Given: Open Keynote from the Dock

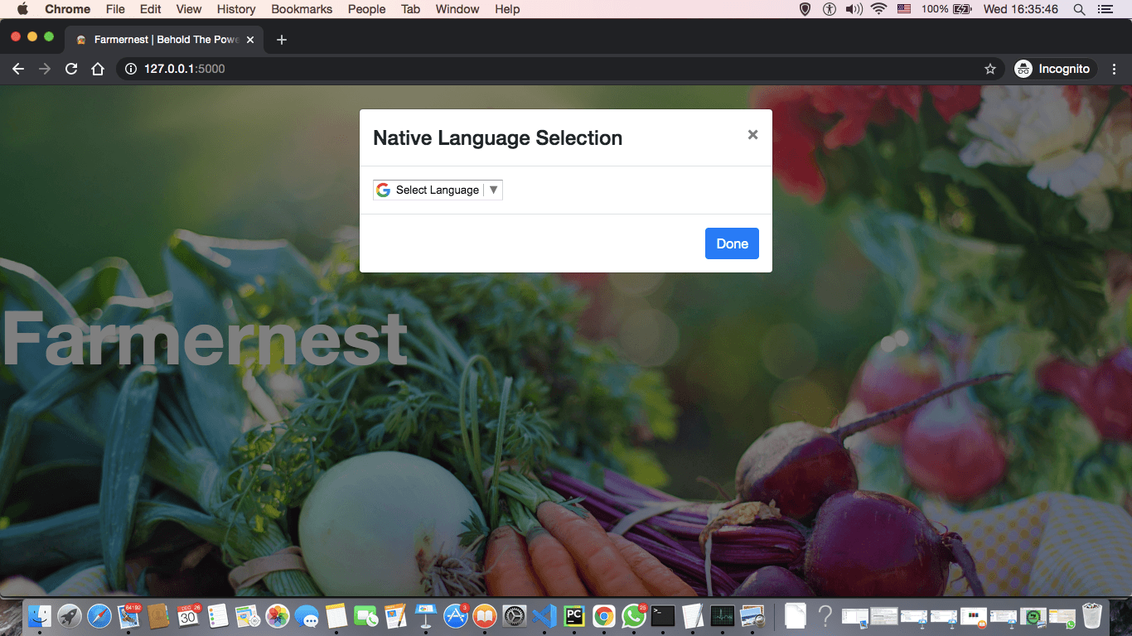Looking at the screenshot, I should [425, 615].
